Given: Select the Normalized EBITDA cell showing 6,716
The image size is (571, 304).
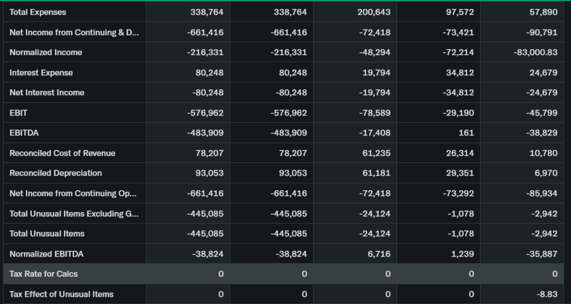Looking at the screenshot, I should (x=379, y=254).
